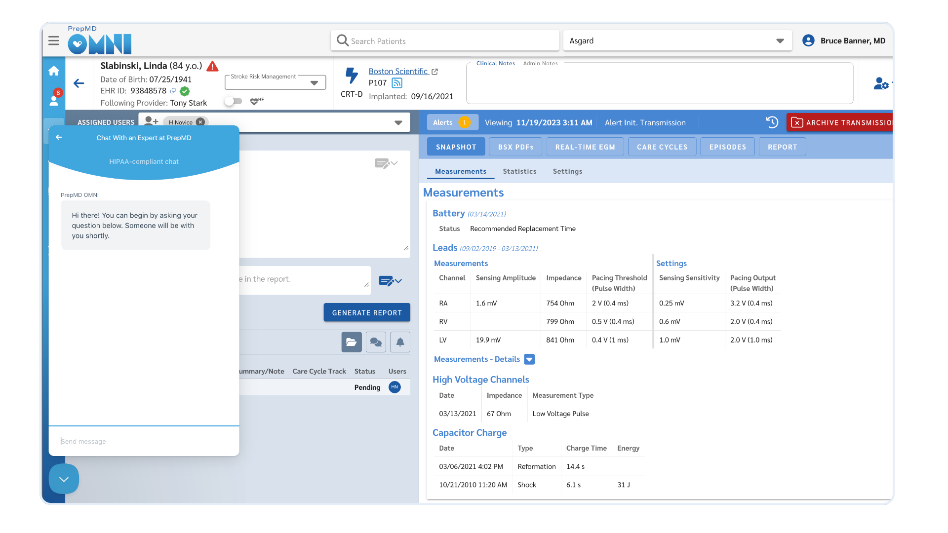Open the EPISODES tab
Screen dimensions: 948x533
click(727, 147)
